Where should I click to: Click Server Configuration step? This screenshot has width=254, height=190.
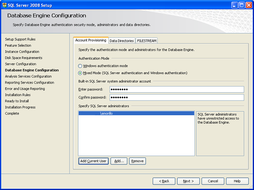[20, 64]
